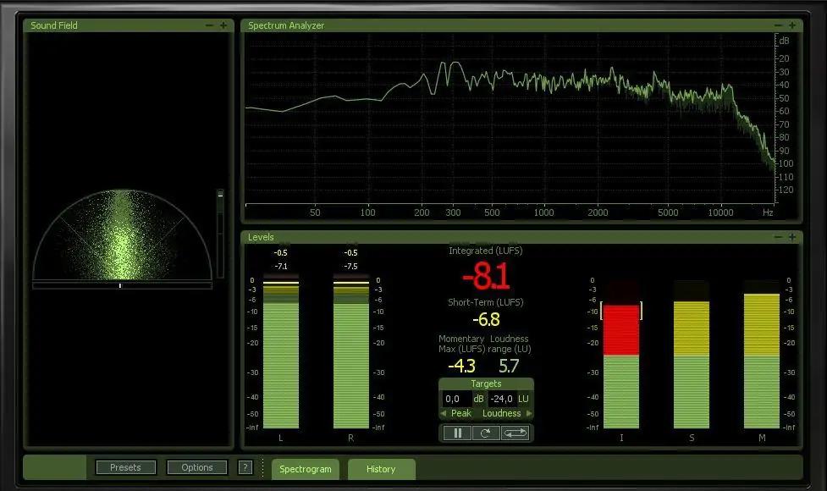The image size is (827, 491).
Task: Switch to the History tab
Action: coord(381,469)
